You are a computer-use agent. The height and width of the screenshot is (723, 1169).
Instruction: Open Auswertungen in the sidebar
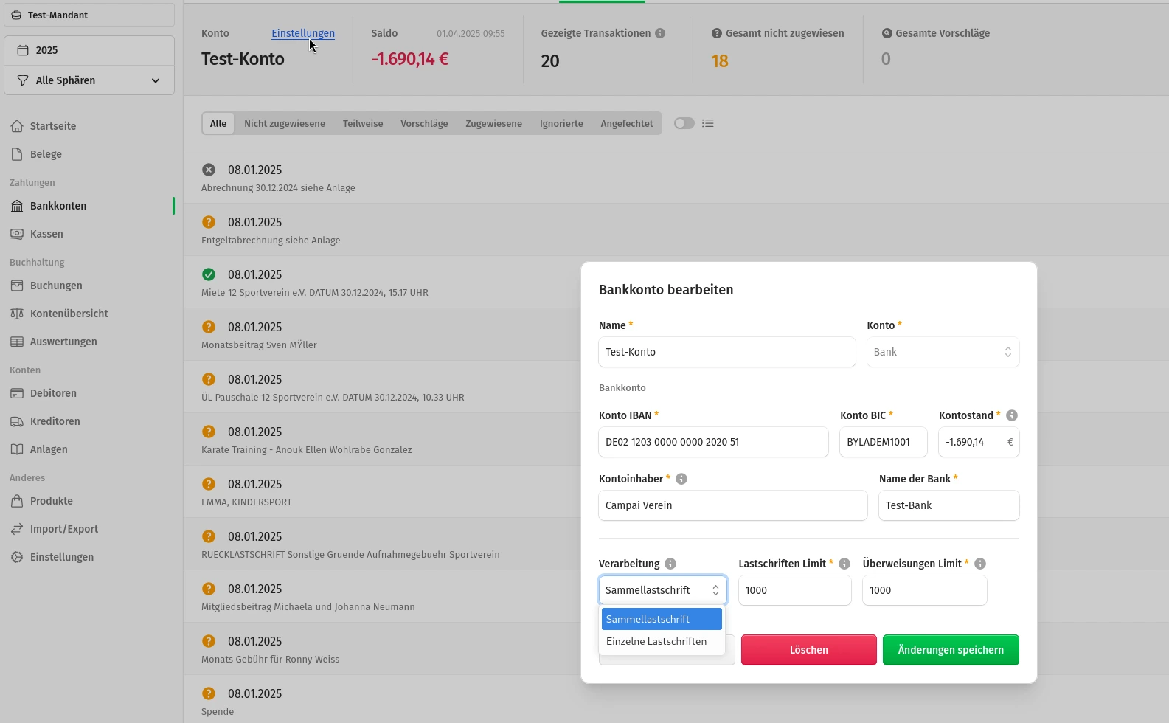89,342
